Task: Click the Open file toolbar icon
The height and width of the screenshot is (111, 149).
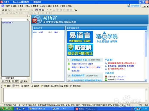Action: (6, 10)
